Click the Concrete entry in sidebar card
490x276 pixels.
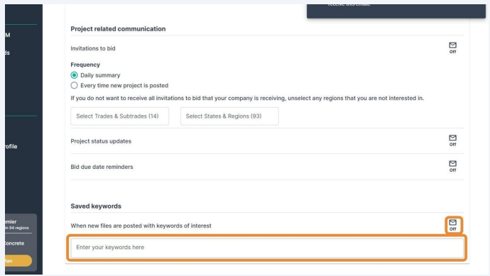point(14,243)
